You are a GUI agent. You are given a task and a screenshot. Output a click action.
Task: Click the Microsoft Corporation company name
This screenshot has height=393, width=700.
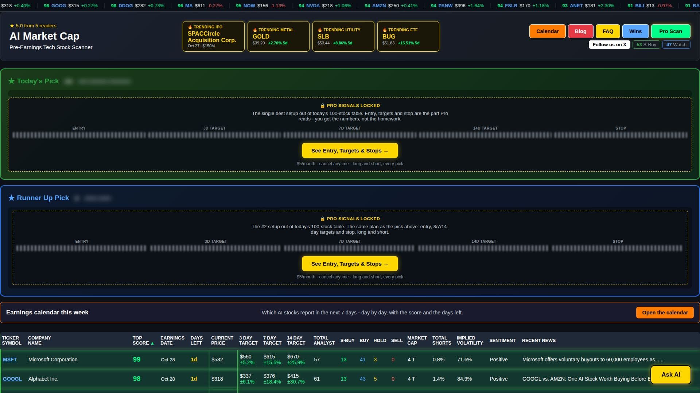tap(53, 360)
